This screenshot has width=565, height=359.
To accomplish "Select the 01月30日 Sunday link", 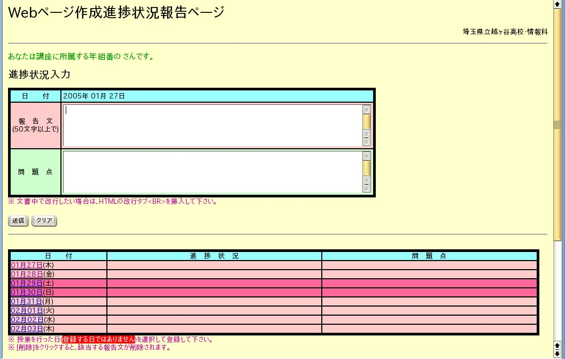I will click(x=27, y=292).
